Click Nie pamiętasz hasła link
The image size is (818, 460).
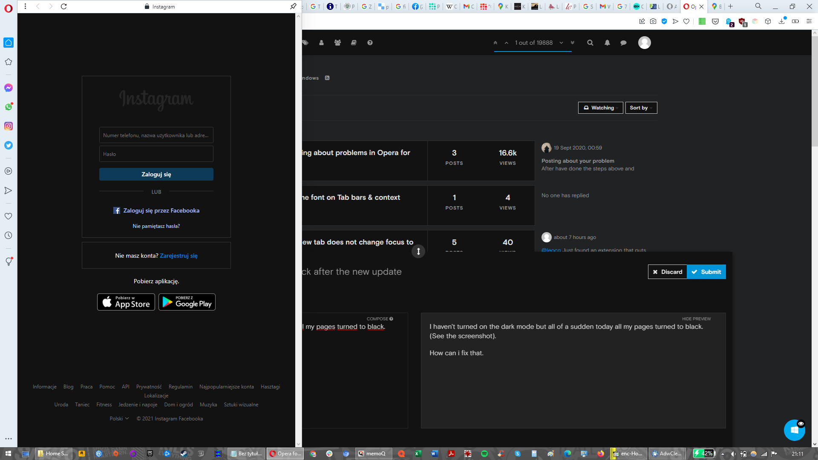[x=156, y=226]
